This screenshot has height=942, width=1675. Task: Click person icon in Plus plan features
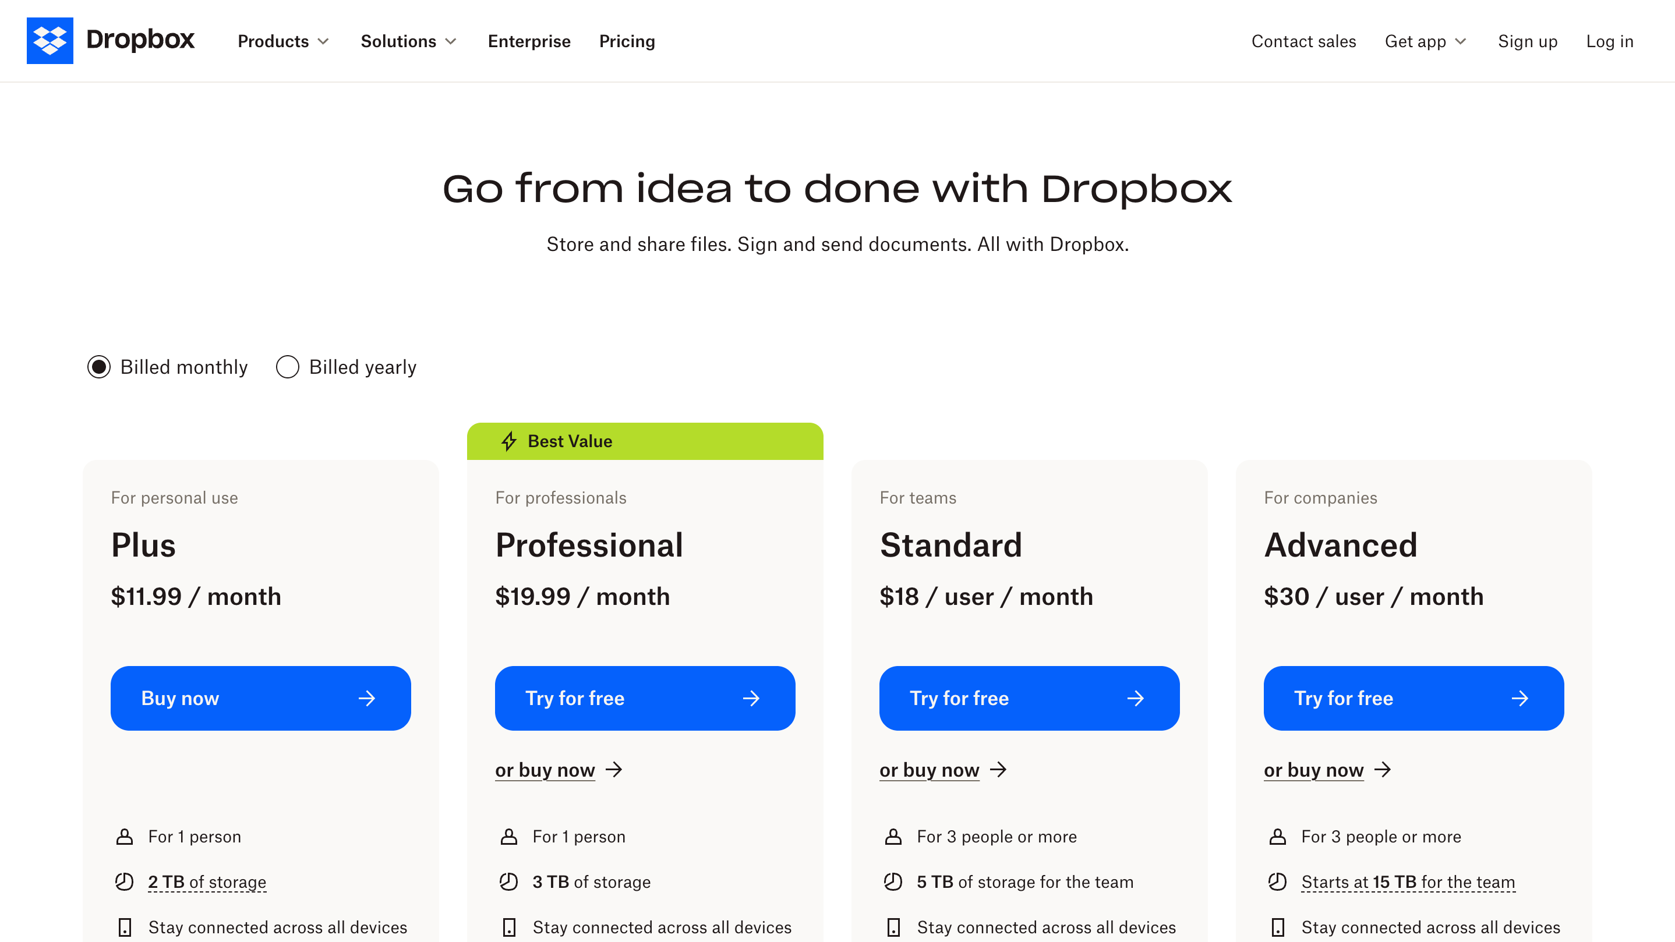(124, 837)
